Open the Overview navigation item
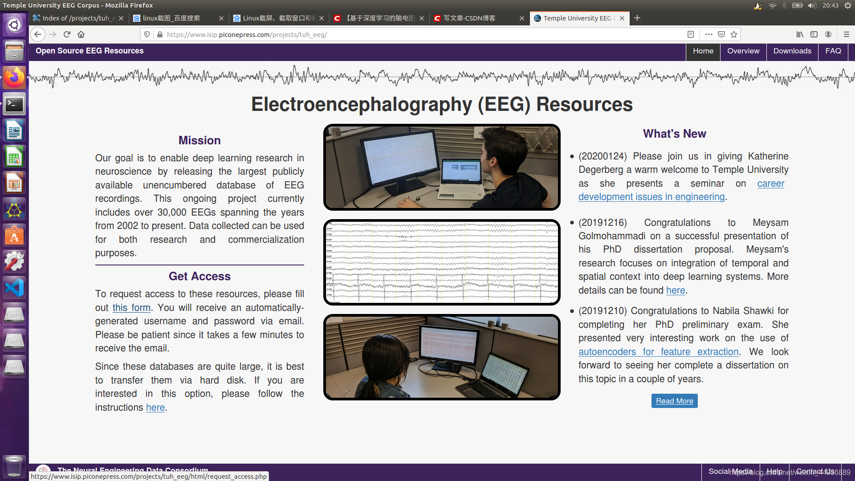The height and width of the screenshot is (481, 855). [743, 51]
